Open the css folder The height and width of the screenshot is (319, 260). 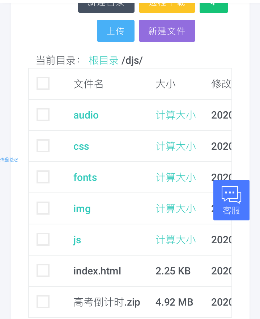[81, 146]
